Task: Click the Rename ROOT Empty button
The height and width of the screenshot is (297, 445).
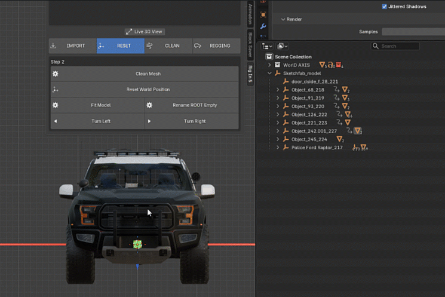Action: coord(192,105)
